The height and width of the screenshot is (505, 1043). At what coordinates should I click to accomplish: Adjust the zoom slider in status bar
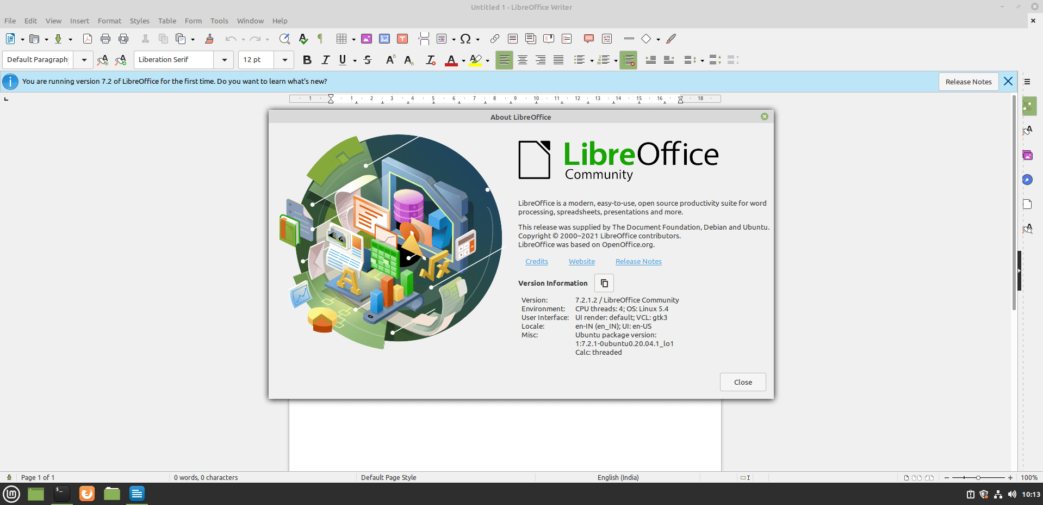pyautogui.click(x=978, y=478)
